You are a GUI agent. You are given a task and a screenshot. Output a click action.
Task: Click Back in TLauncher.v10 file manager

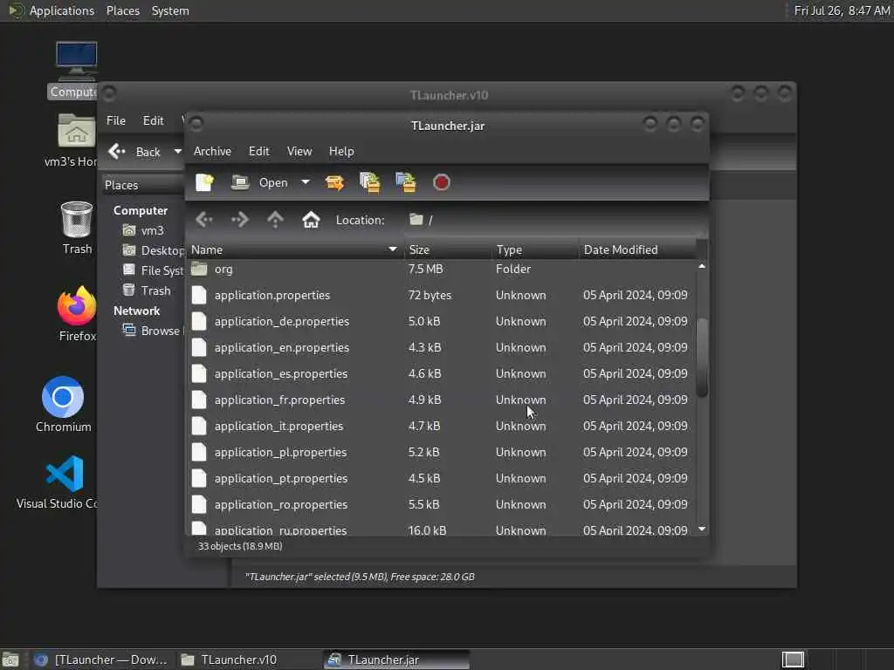(x=135, y=152)
